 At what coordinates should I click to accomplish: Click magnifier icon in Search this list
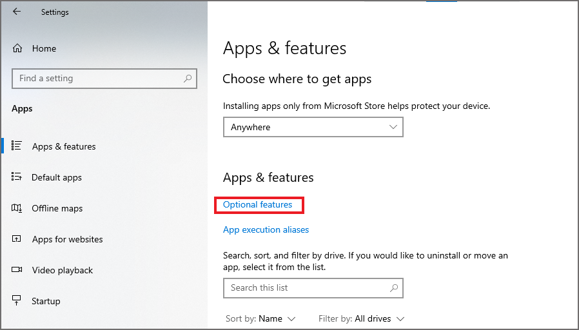[394, 288]
